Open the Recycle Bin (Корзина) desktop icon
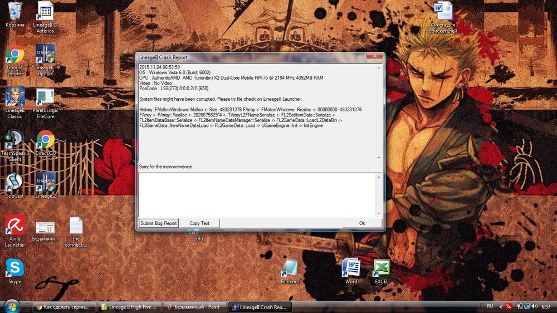 [15, 11]
